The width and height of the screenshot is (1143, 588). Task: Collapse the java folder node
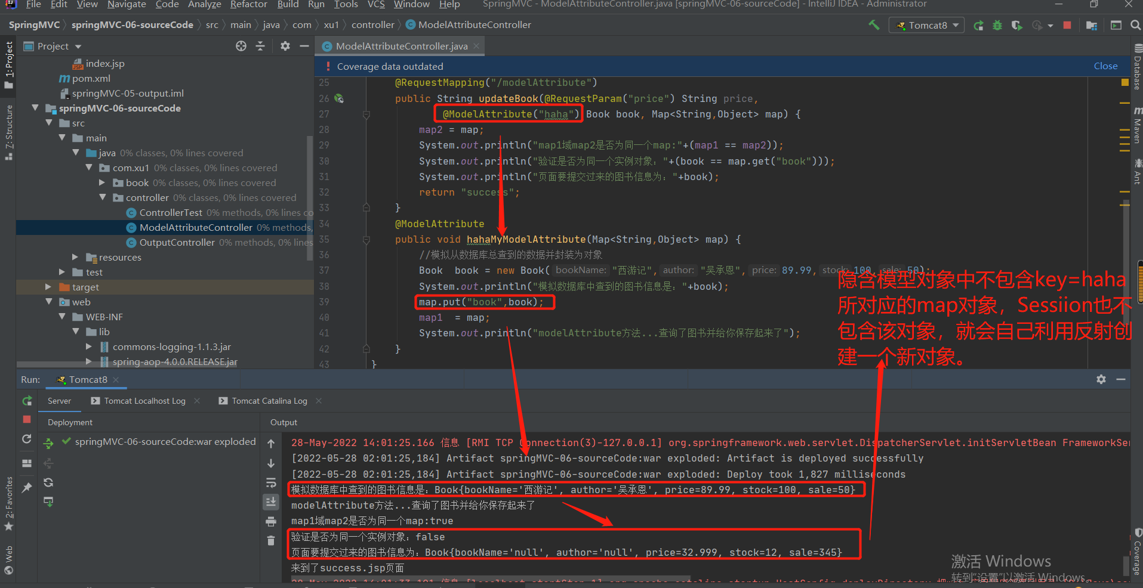point(76,153)
